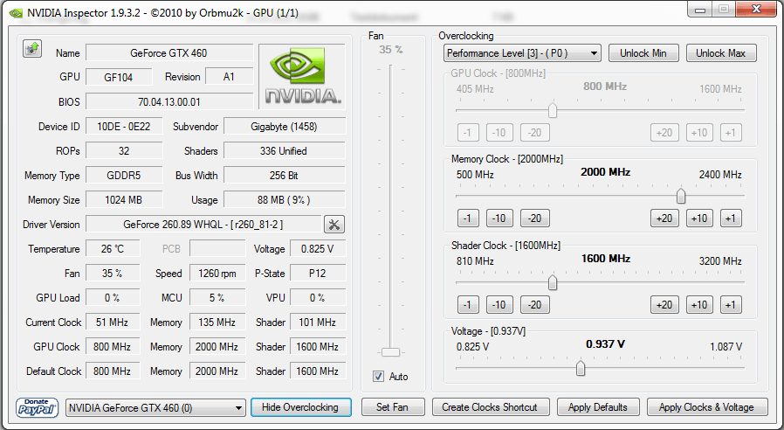Click the Unlock Min button
The image size is (784, 430).
tap(643, 53)
